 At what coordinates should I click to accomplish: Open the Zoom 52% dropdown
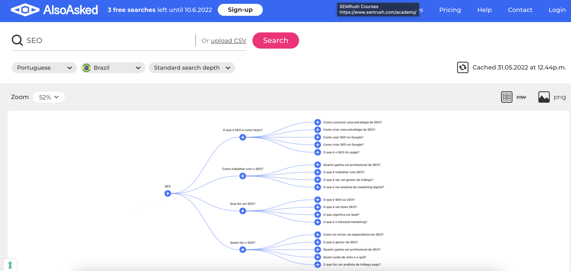pyautogui.click(x=49, y=97)
